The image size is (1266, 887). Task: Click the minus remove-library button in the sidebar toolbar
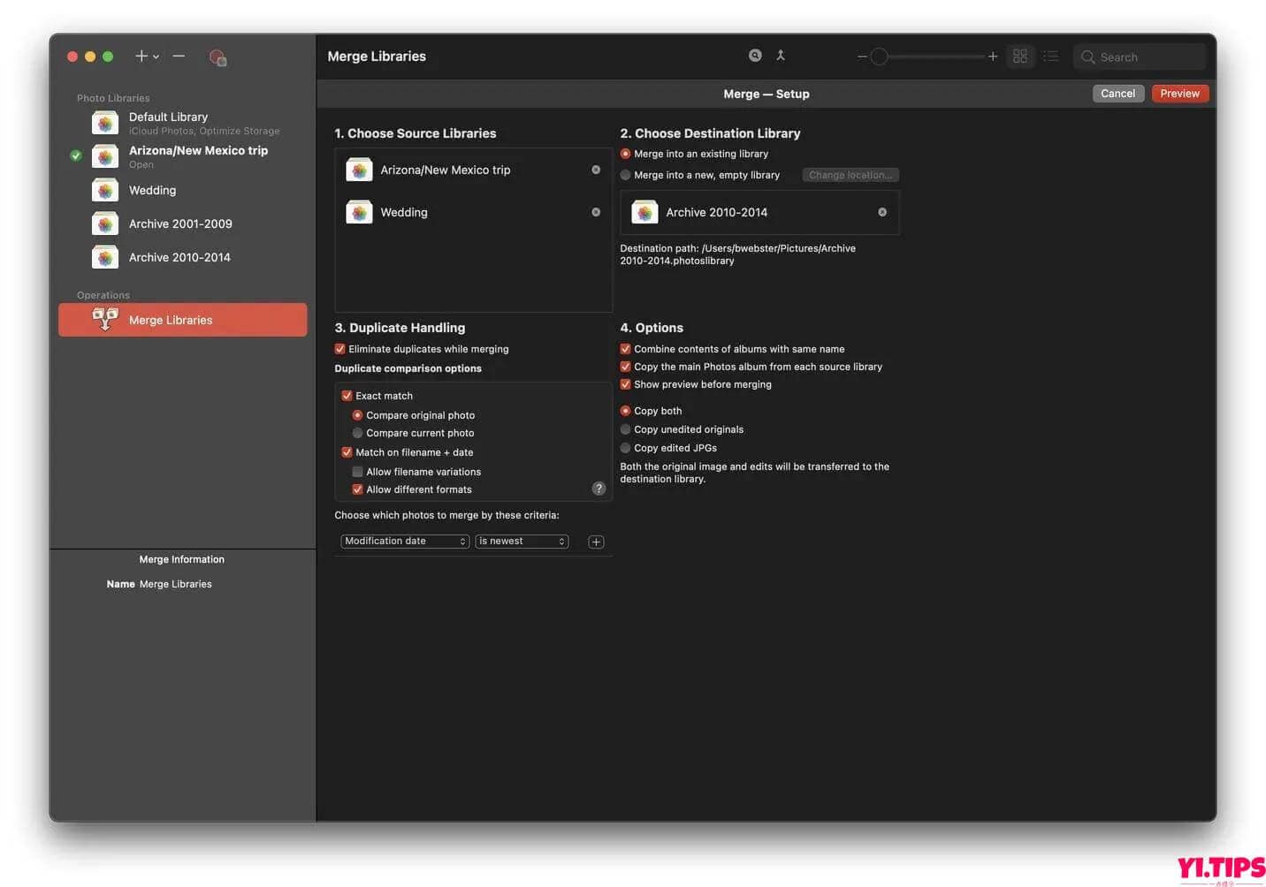pos(179,57)
